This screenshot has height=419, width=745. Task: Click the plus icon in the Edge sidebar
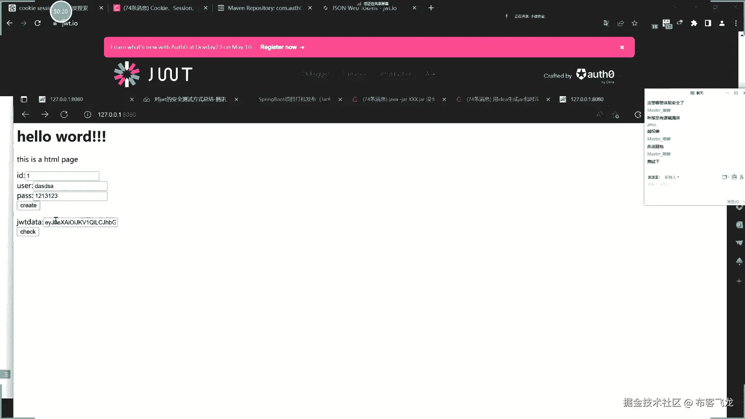point(739,281)
